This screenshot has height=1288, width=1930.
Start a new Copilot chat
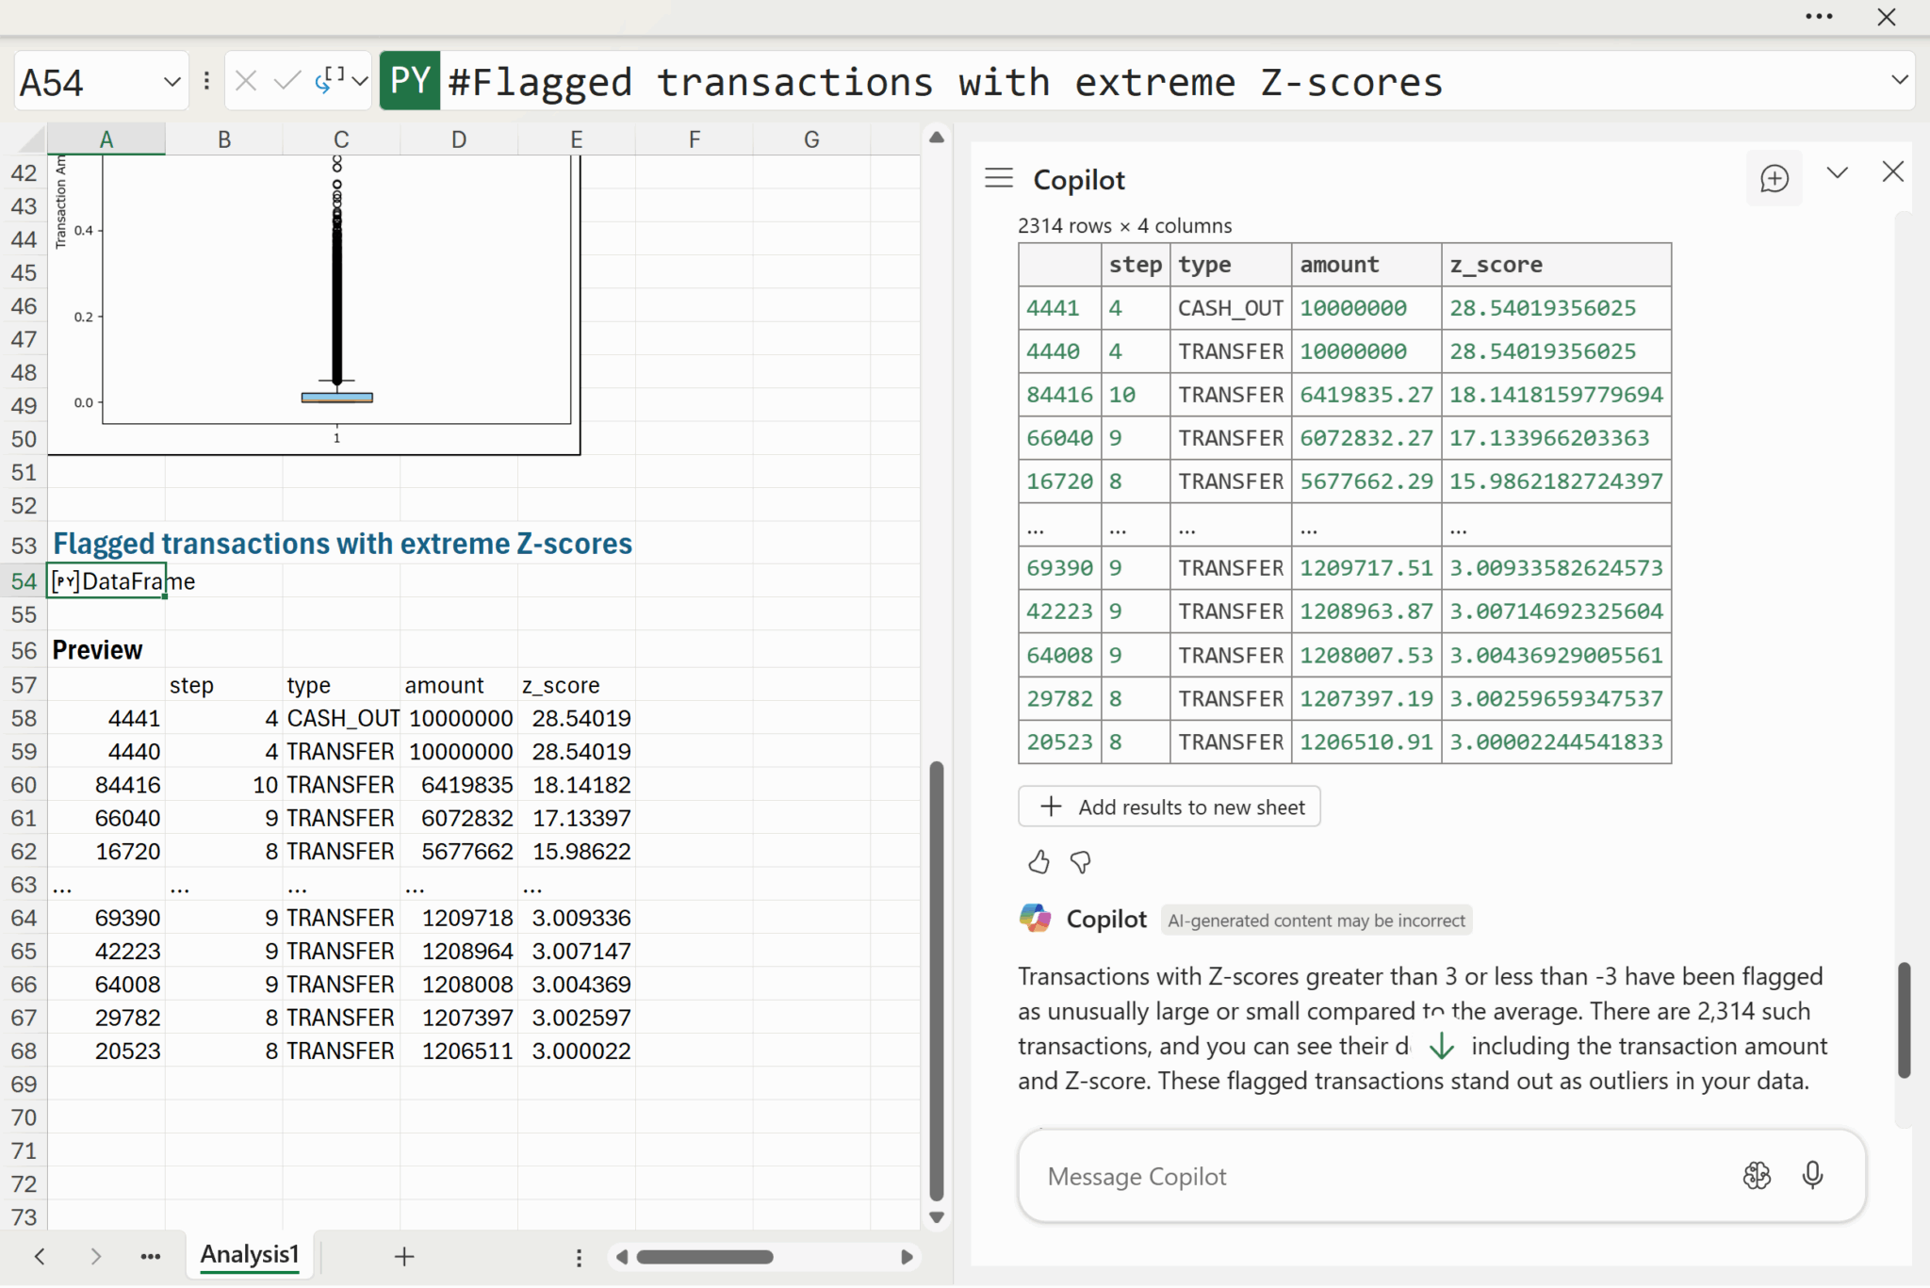click(1774, 178)
